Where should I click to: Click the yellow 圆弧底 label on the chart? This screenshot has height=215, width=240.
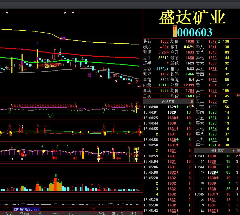coord(50,66)
